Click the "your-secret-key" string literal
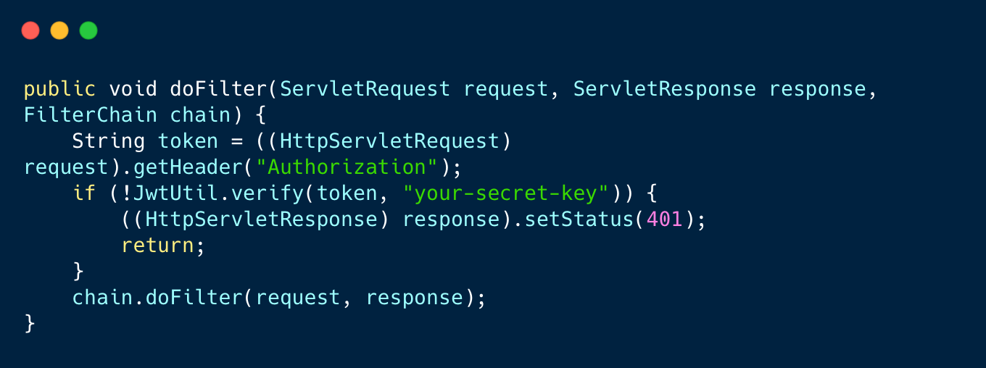The width and height of the screenshot is (986, 368). click(x=506, y=193)
